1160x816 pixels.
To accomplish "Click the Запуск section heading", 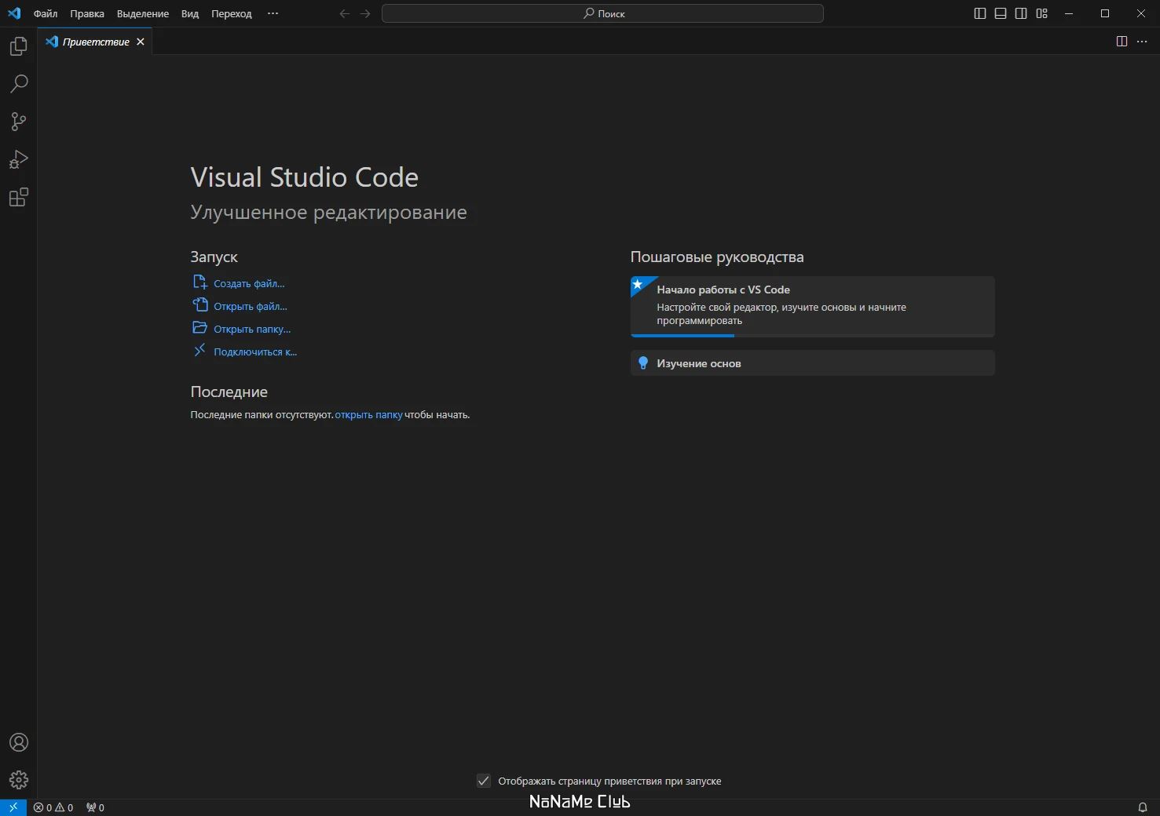I will (x=214, y=257).
